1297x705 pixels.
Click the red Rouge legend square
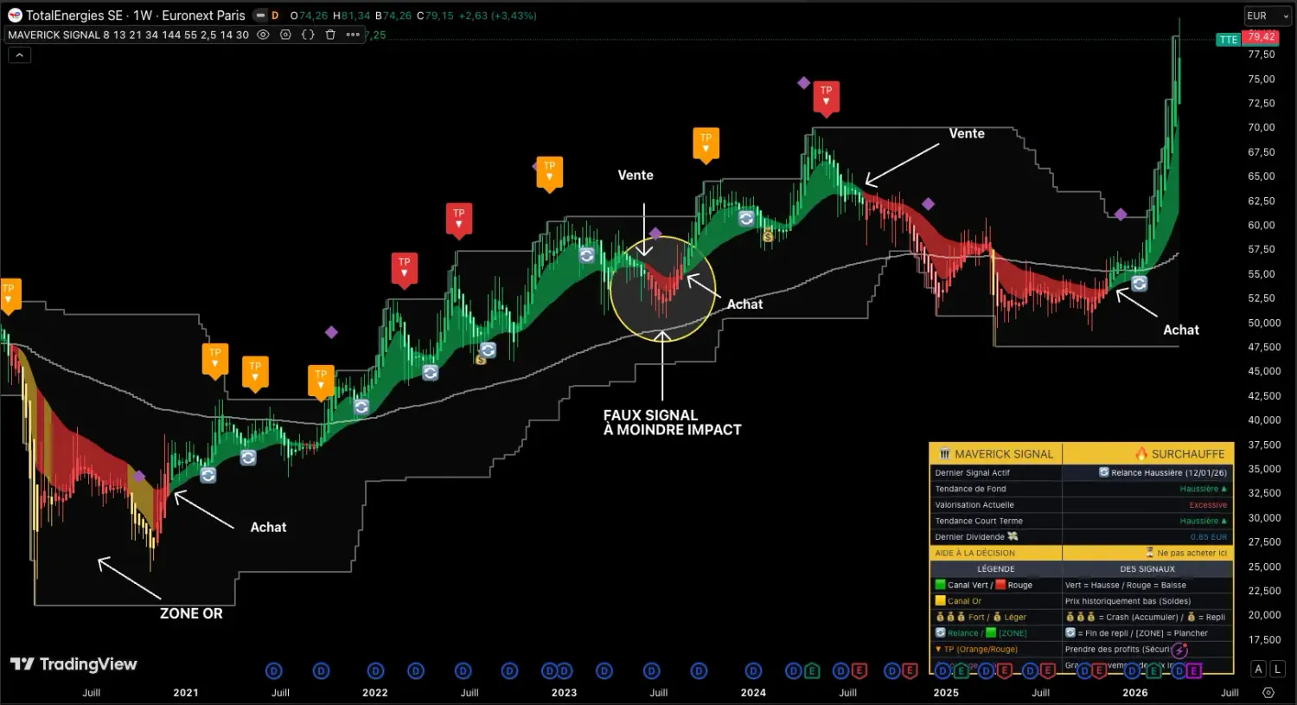pos(1000,585)
